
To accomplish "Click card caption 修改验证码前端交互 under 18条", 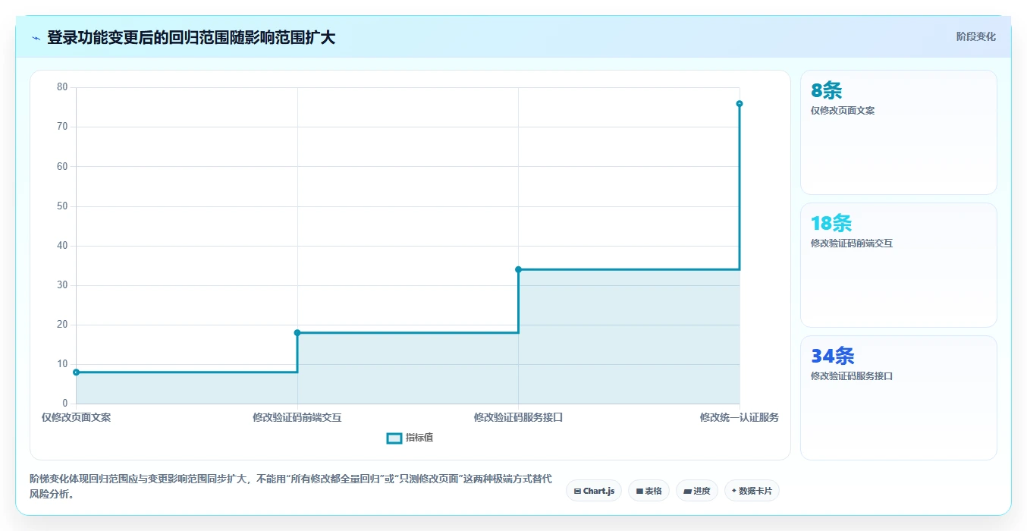I will 852,244.
